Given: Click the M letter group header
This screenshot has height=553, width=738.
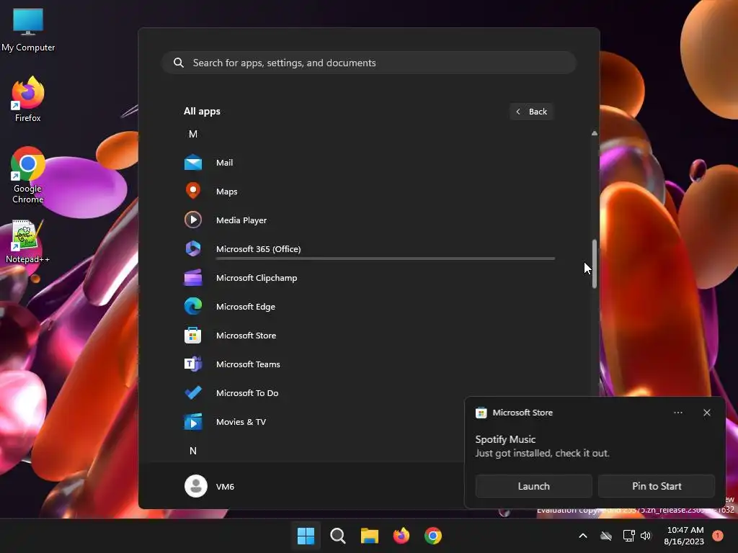Looking at the screenshot, I should [x=193, y=134].
